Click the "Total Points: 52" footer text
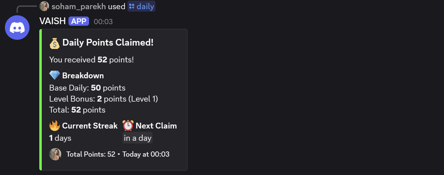 point(91,154)
